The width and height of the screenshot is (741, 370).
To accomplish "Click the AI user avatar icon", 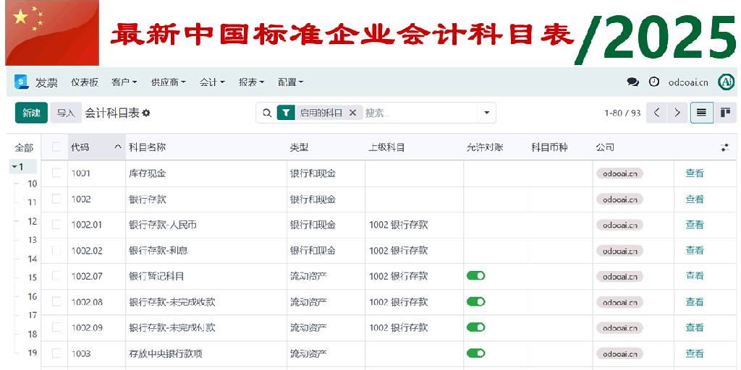I will tap(726, 82).
